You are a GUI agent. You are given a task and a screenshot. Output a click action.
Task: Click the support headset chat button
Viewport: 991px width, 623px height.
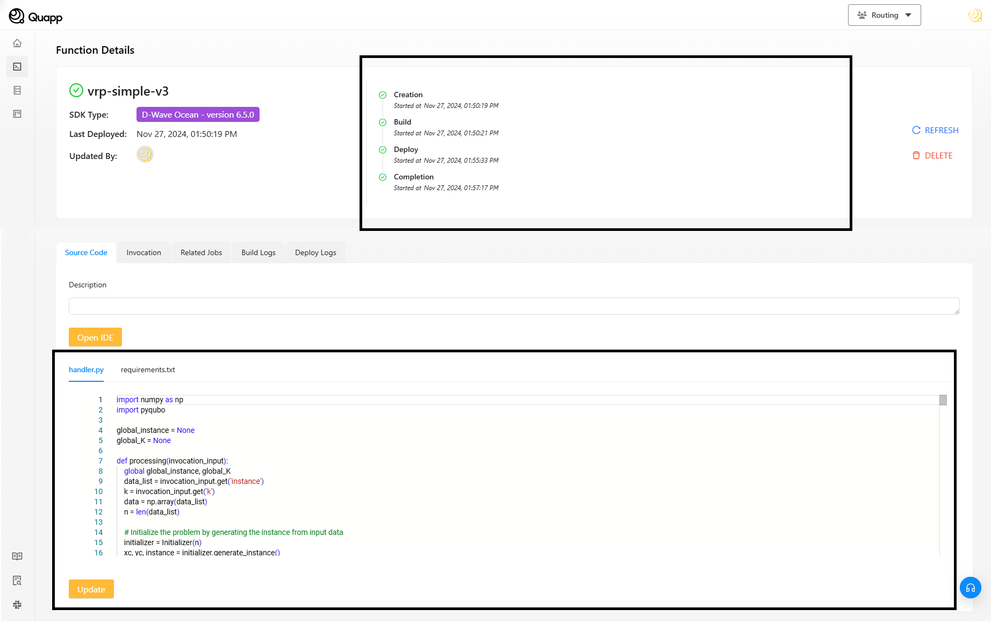coord(971,588)
